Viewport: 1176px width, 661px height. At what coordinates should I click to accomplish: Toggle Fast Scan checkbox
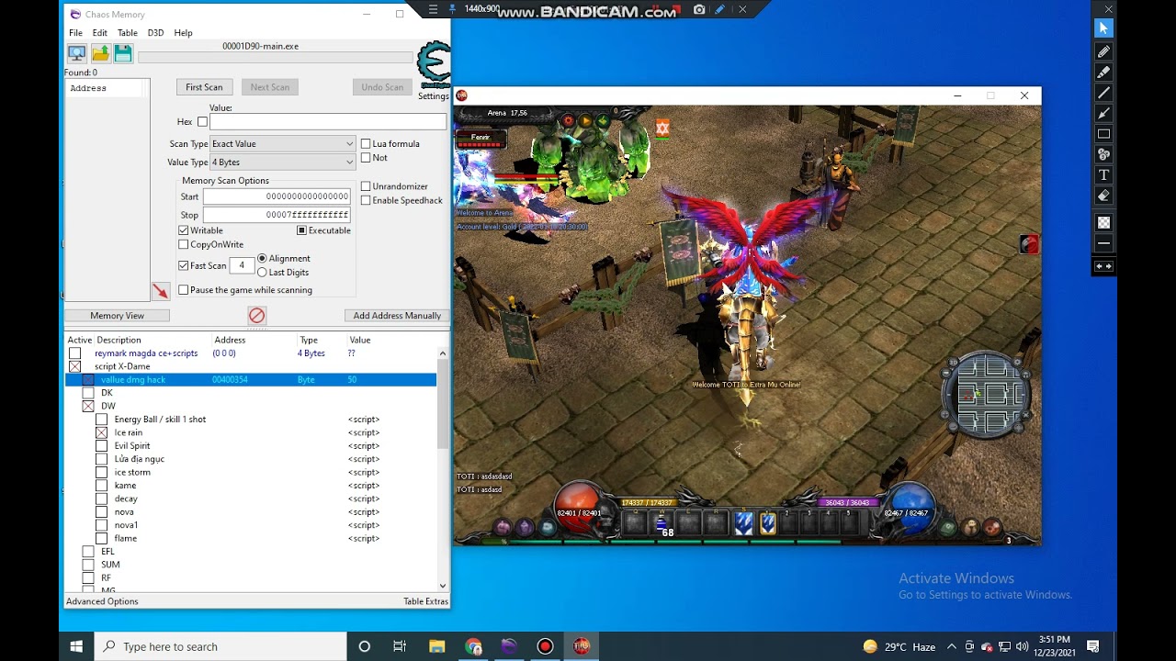[184, 265]
